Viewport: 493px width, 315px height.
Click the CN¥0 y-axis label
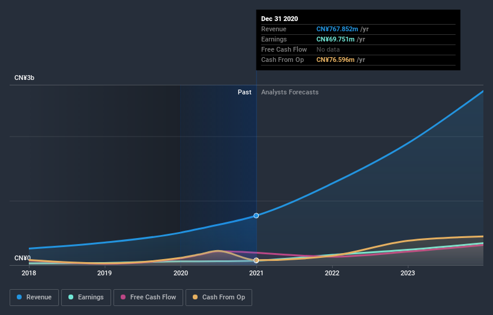(22, 258)
